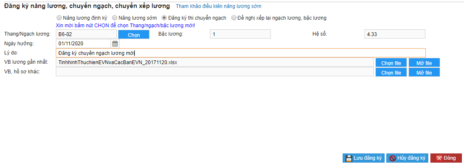Click the Ngày hưởng label
The image size is (464, 166).
pos(19,44)
